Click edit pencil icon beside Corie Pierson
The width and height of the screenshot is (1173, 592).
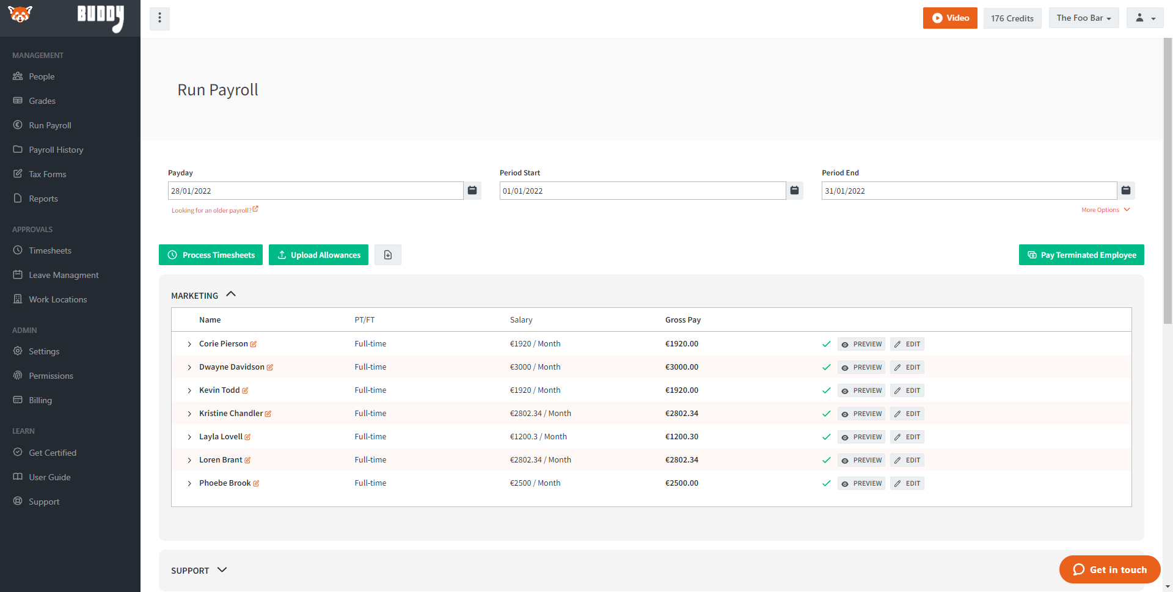point(254,345)
